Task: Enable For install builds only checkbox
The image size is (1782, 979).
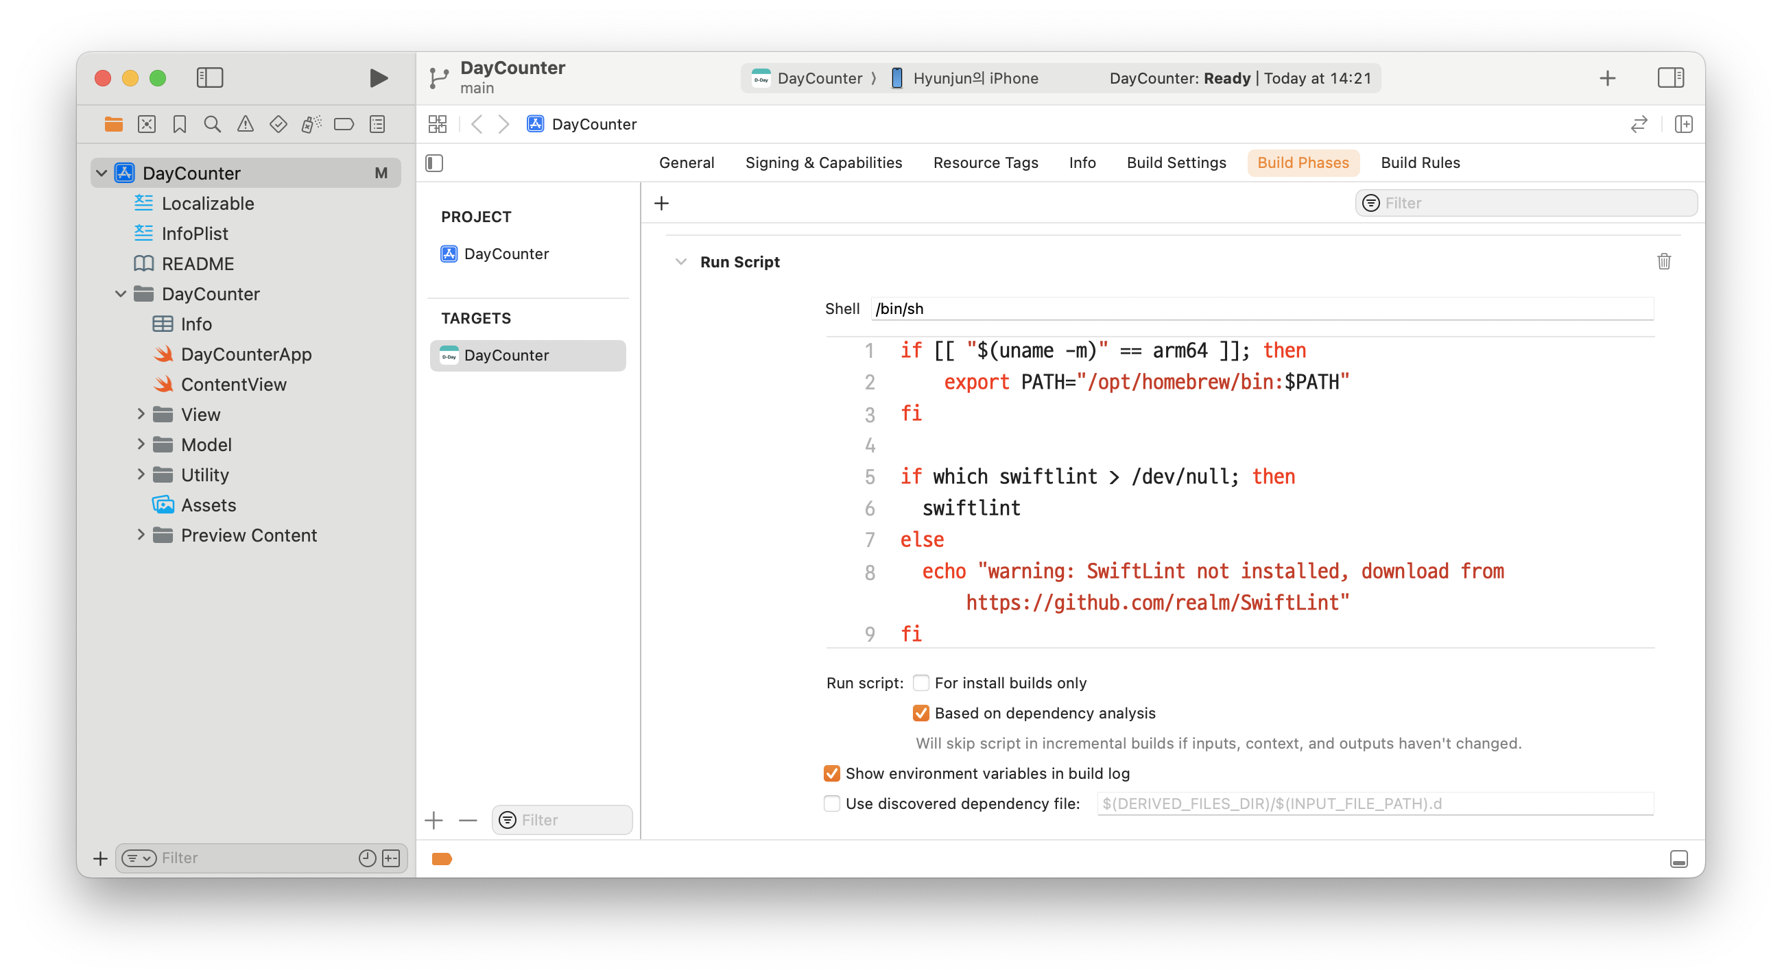Action: click(x=920, y=683)
